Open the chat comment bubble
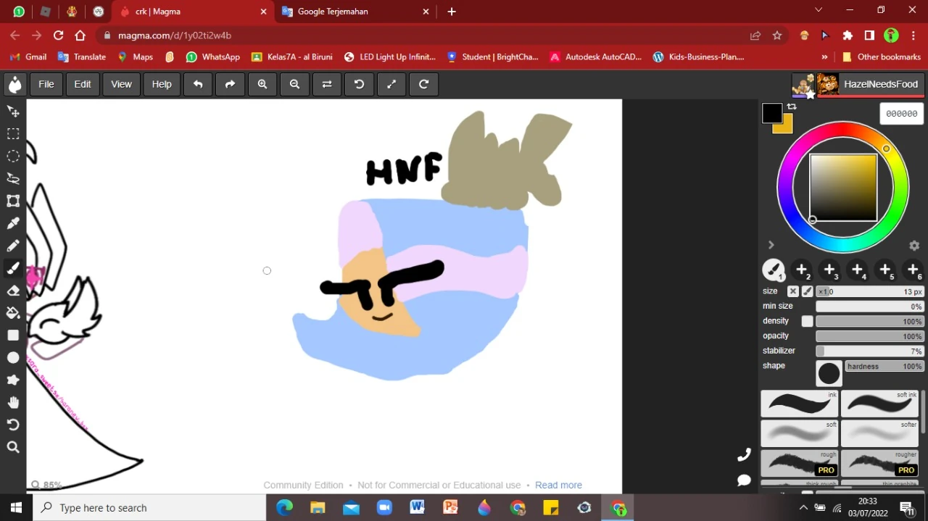The width and height of the screenshot is (928, 521). (x=744, y=480)
